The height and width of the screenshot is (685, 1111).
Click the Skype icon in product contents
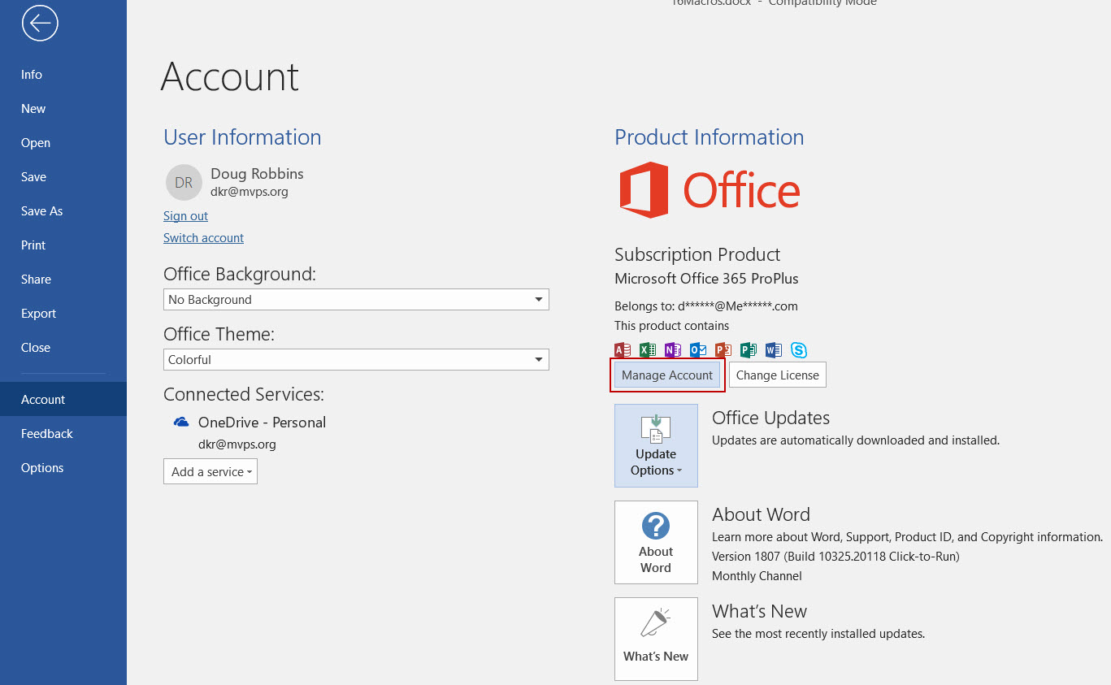799,350
